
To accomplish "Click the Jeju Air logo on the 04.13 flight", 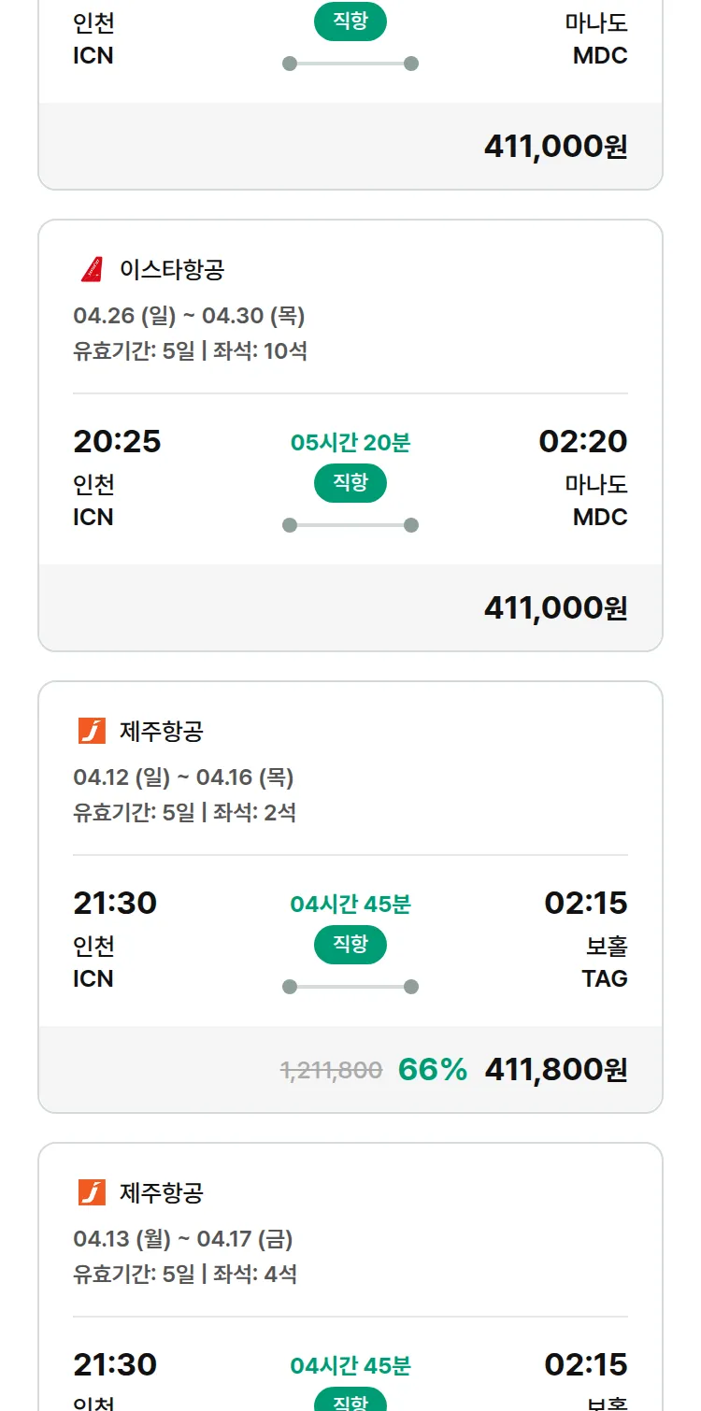I will (92, 1192).
